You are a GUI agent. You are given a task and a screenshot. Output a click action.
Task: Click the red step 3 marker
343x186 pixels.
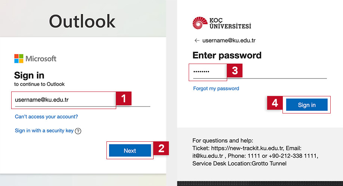click(235, 71)
